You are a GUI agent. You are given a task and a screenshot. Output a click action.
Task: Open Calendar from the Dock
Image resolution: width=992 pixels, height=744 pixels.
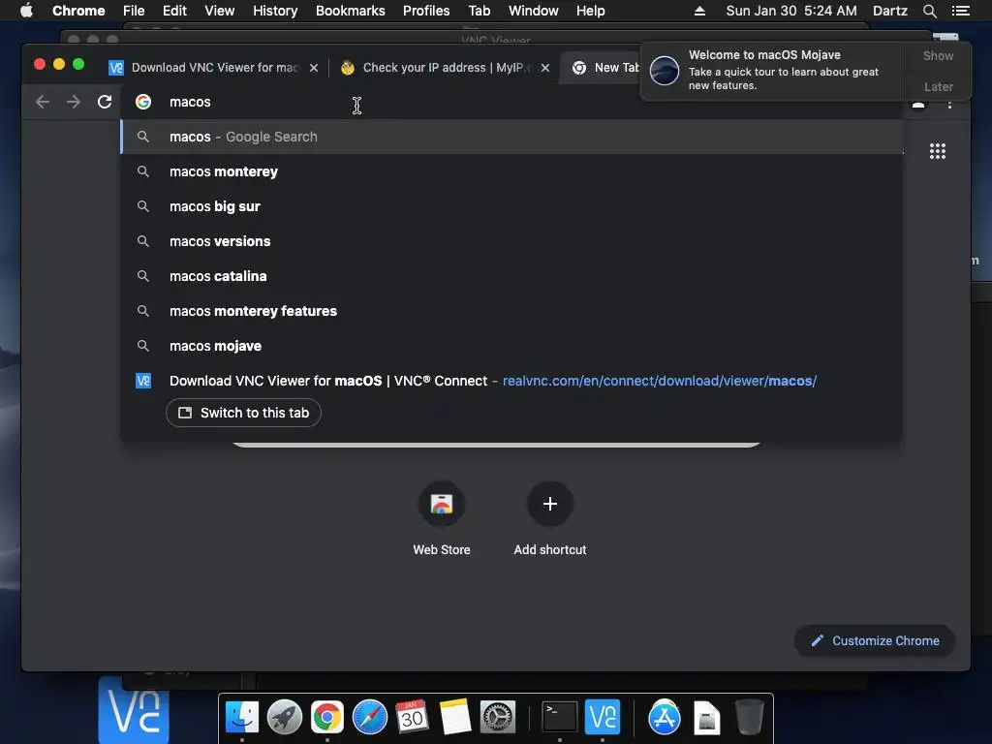click(x=412, y=717)
